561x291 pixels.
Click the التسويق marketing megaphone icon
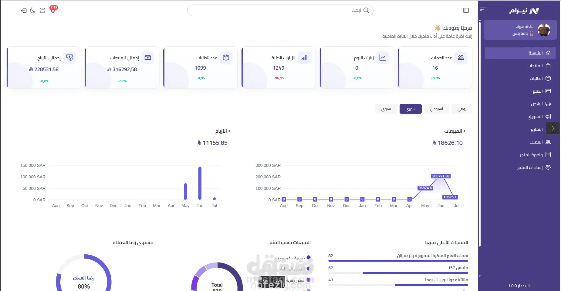(548, 117)
